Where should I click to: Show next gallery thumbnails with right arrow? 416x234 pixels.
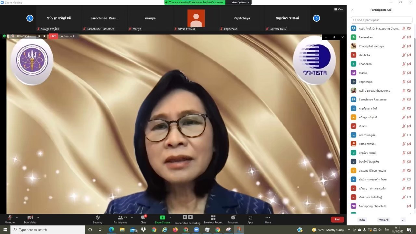[x=317, y=18]
